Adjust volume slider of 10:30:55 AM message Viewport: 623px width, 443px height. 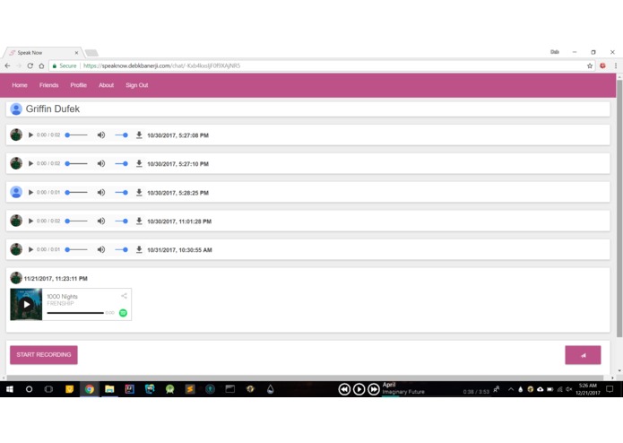[x=121, y=249]
